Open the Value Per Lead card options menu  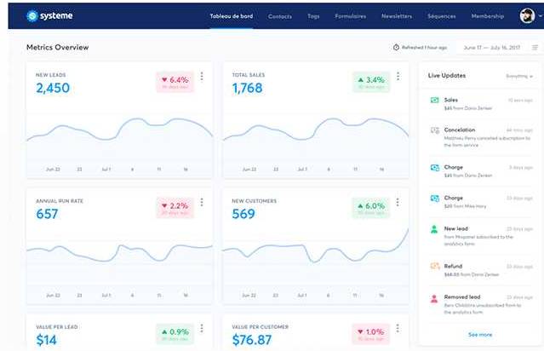[x=202, y=329]
